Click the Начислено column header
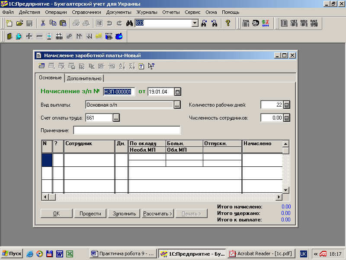Screen dimensions: 346x260 [x=262, y=146]
